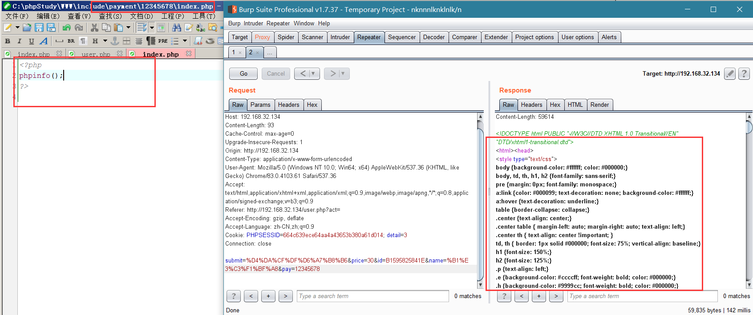Switch to the Decoder tab
The height and width of the screenshot is (315, 753).
[x=434, y=37]
